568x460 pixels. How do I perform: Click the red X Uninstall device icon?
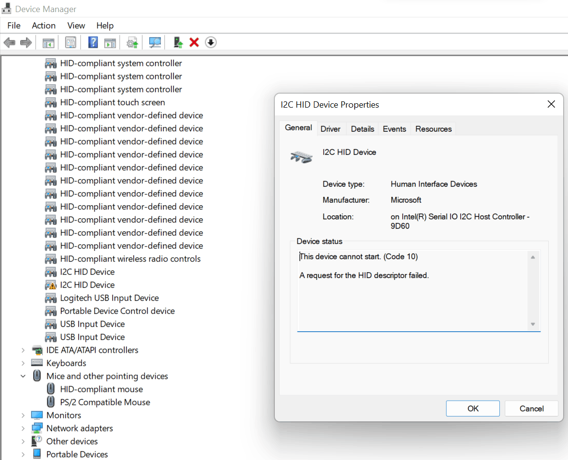(194, 42)
